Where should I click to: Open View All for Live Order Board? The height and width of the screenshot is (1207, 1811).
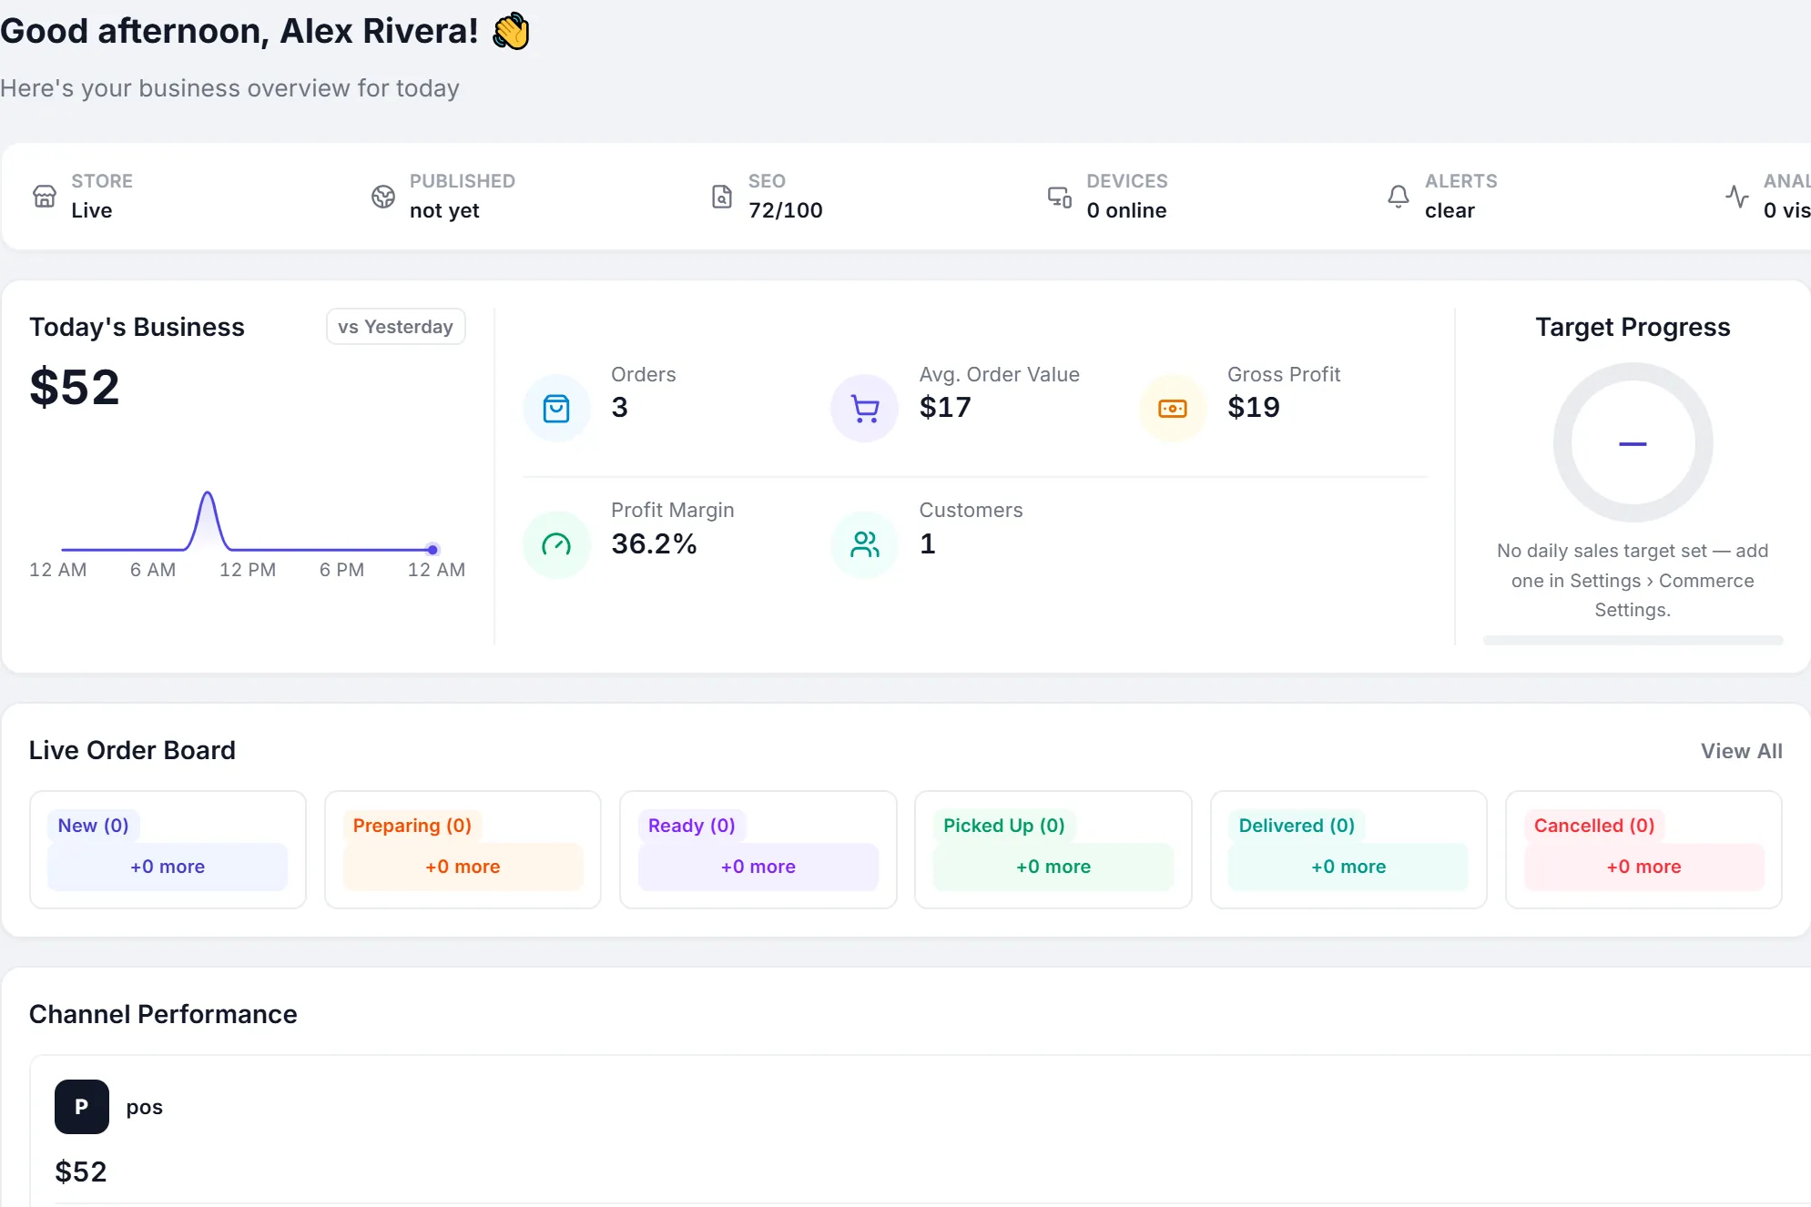(1742, 751)
